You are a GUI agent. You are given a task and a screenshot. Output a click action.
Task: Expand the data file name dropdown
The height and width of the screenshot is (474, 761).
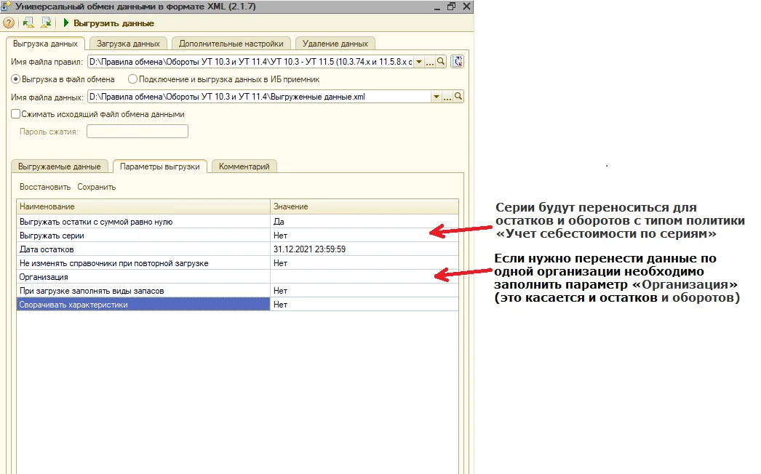[x=437, y=97]
